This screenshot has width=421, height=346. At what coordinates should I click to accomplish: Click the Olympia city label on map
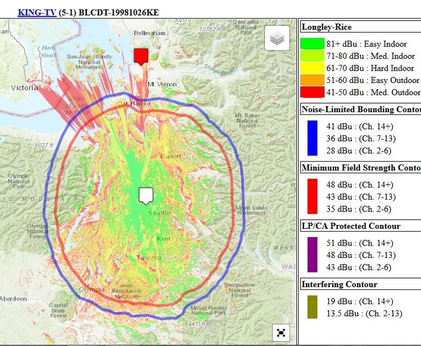tap(91, 289)
